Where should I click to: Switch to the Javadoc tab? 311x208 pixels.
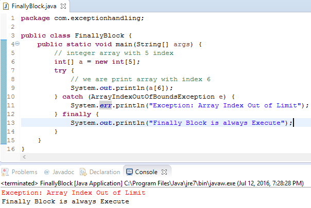59,172
